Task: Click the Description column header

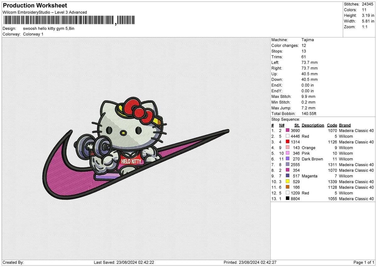Action: pos(313,125)
